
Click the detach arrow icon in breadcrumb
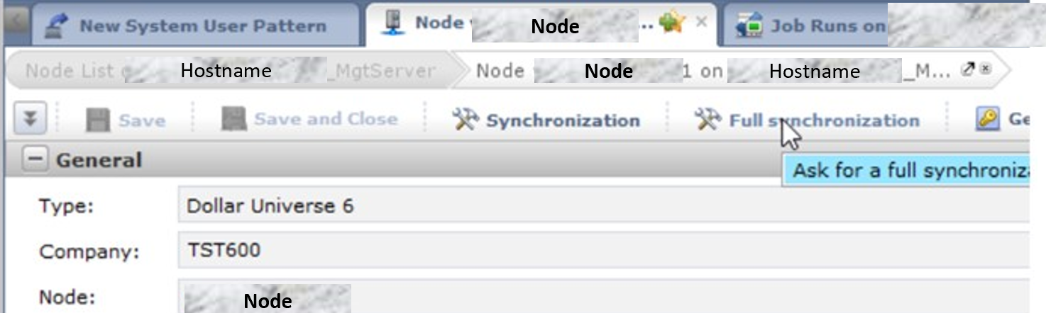pyautogui.click(x=967, y=69)
